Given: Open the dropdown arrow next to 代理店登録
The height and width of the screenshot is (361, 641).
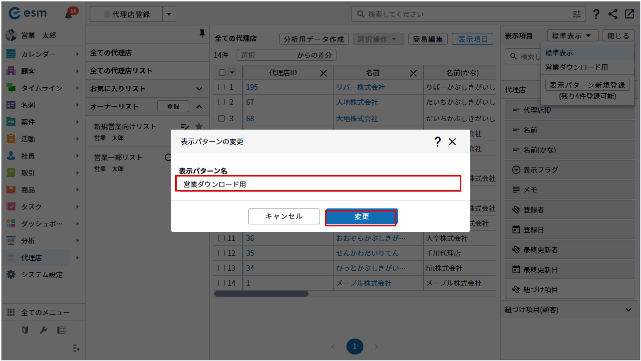Looking at the screenshot, I should click(170, 14).
